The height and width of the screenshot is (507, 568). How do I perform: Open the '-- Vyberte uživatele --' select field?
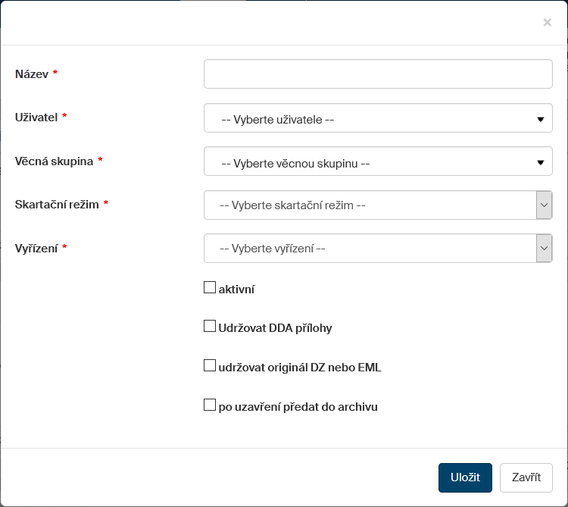(371, 119)
